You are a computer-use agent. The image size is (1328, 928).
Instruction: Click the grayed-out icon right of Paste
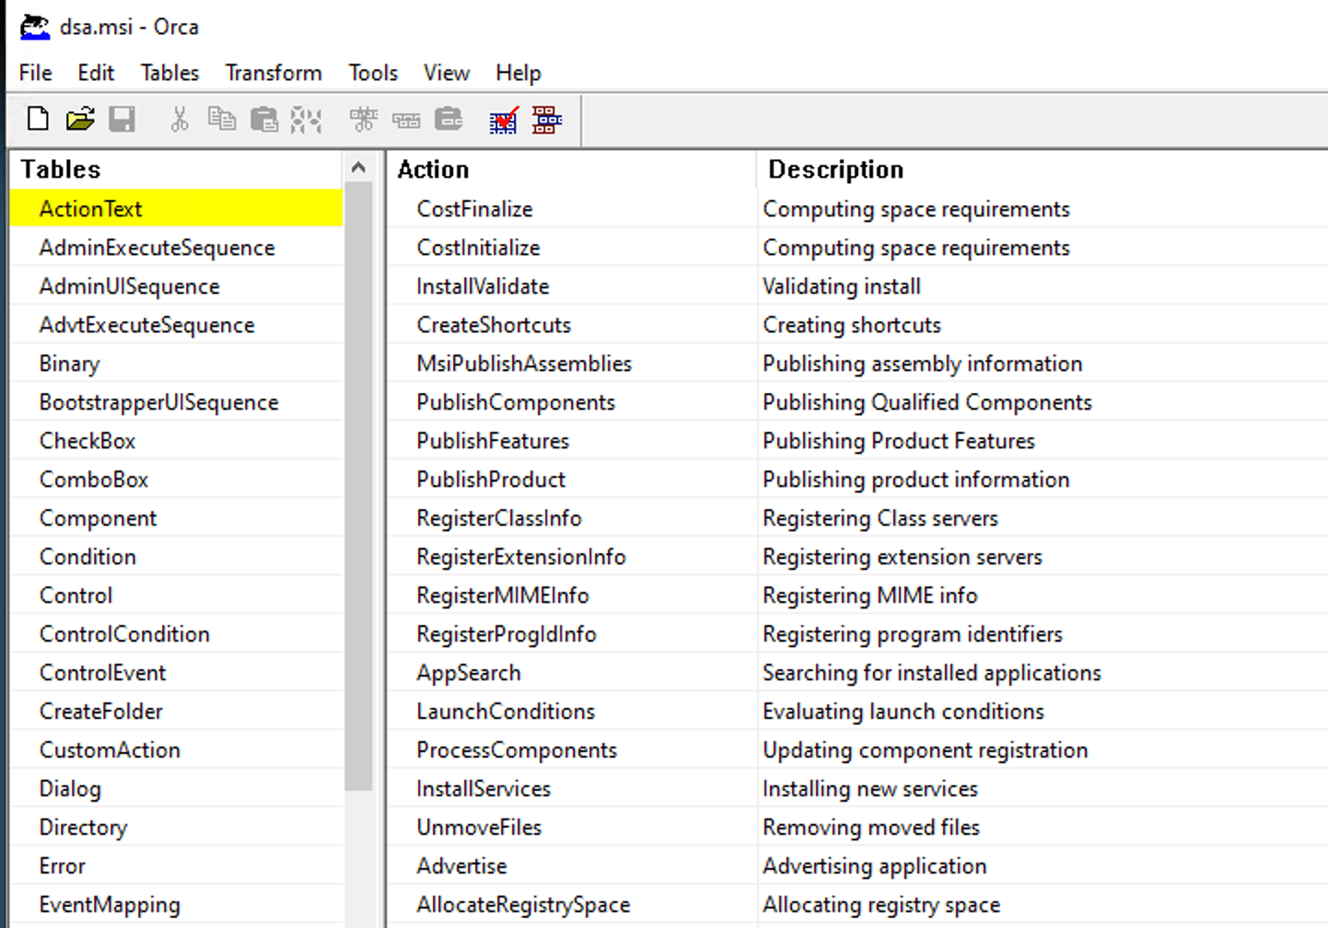[x=306, y=119]
